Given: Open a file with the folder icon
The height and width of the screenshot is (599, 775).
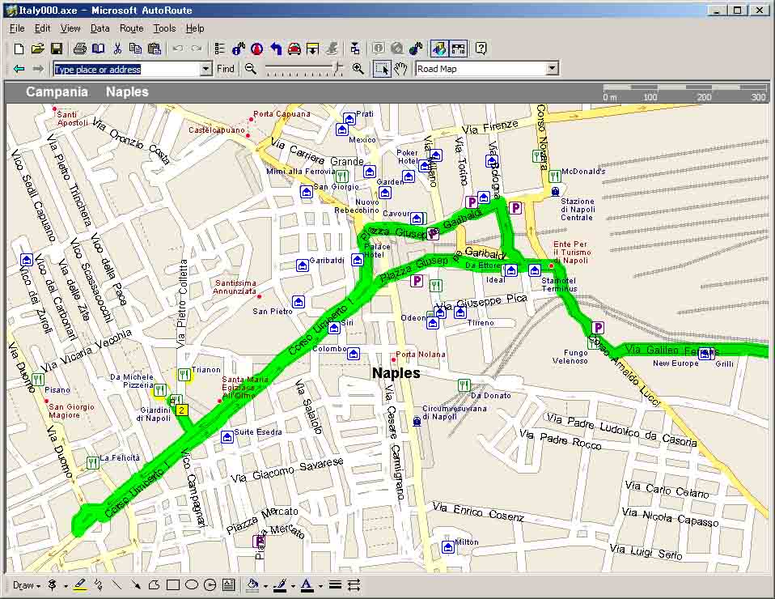Looking at the screenshot, I should (x=37, y=49).
